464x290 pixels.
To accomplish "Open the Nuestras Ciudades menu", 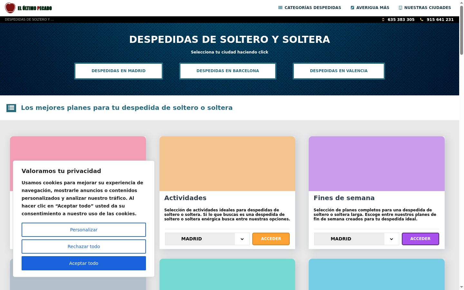I will click(425, 8).
